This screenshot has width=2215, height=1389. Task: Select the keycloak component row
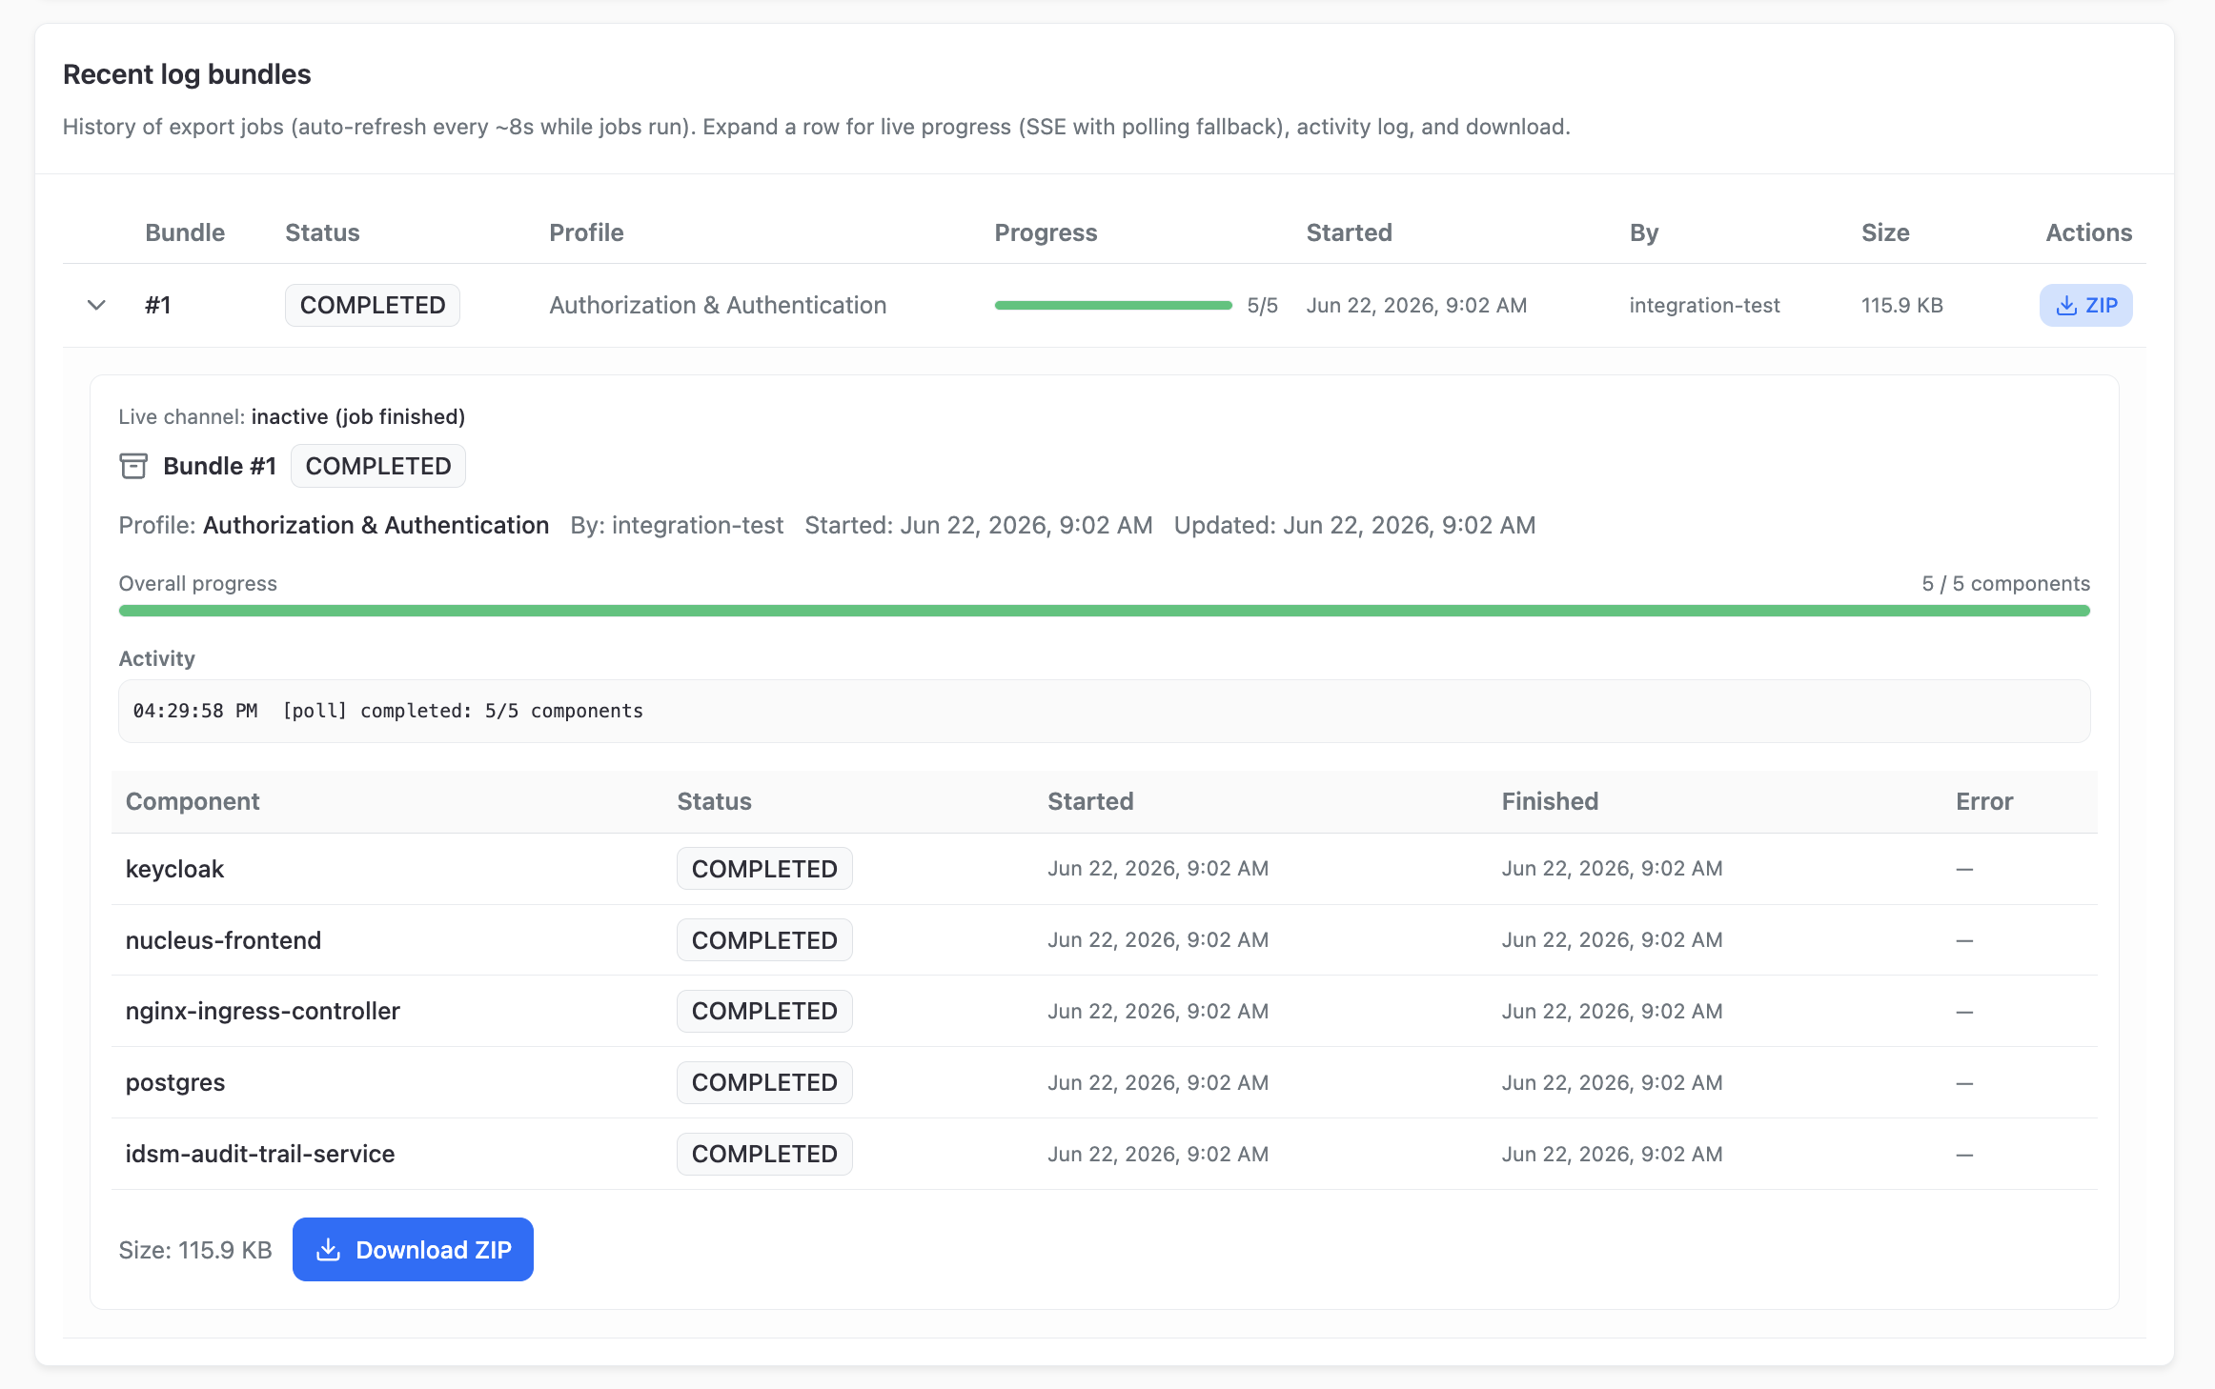[x=1104, y=869]
